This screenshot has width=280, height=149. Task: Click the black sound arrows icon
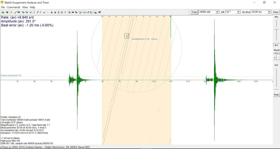[73, 12]
